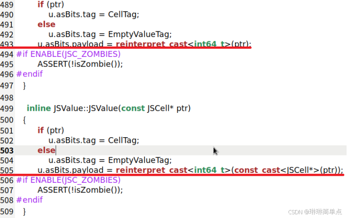This screenshot has width=347, height=218.
Task: Click 'EmptyValueTag;' on line 504
Action: [x=140, y=160]
